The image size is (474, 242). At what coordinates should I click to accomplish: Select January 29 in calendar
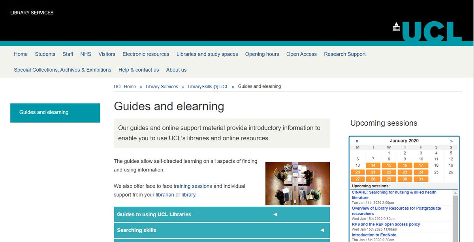389,179
